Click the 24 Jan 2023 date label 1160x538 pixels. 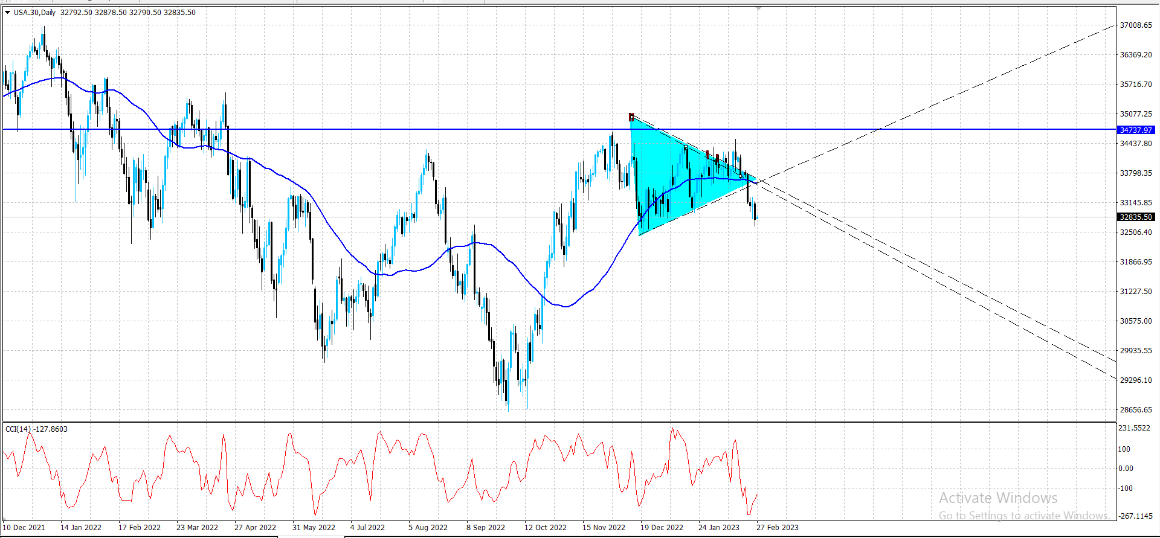(x=719, y=528)
